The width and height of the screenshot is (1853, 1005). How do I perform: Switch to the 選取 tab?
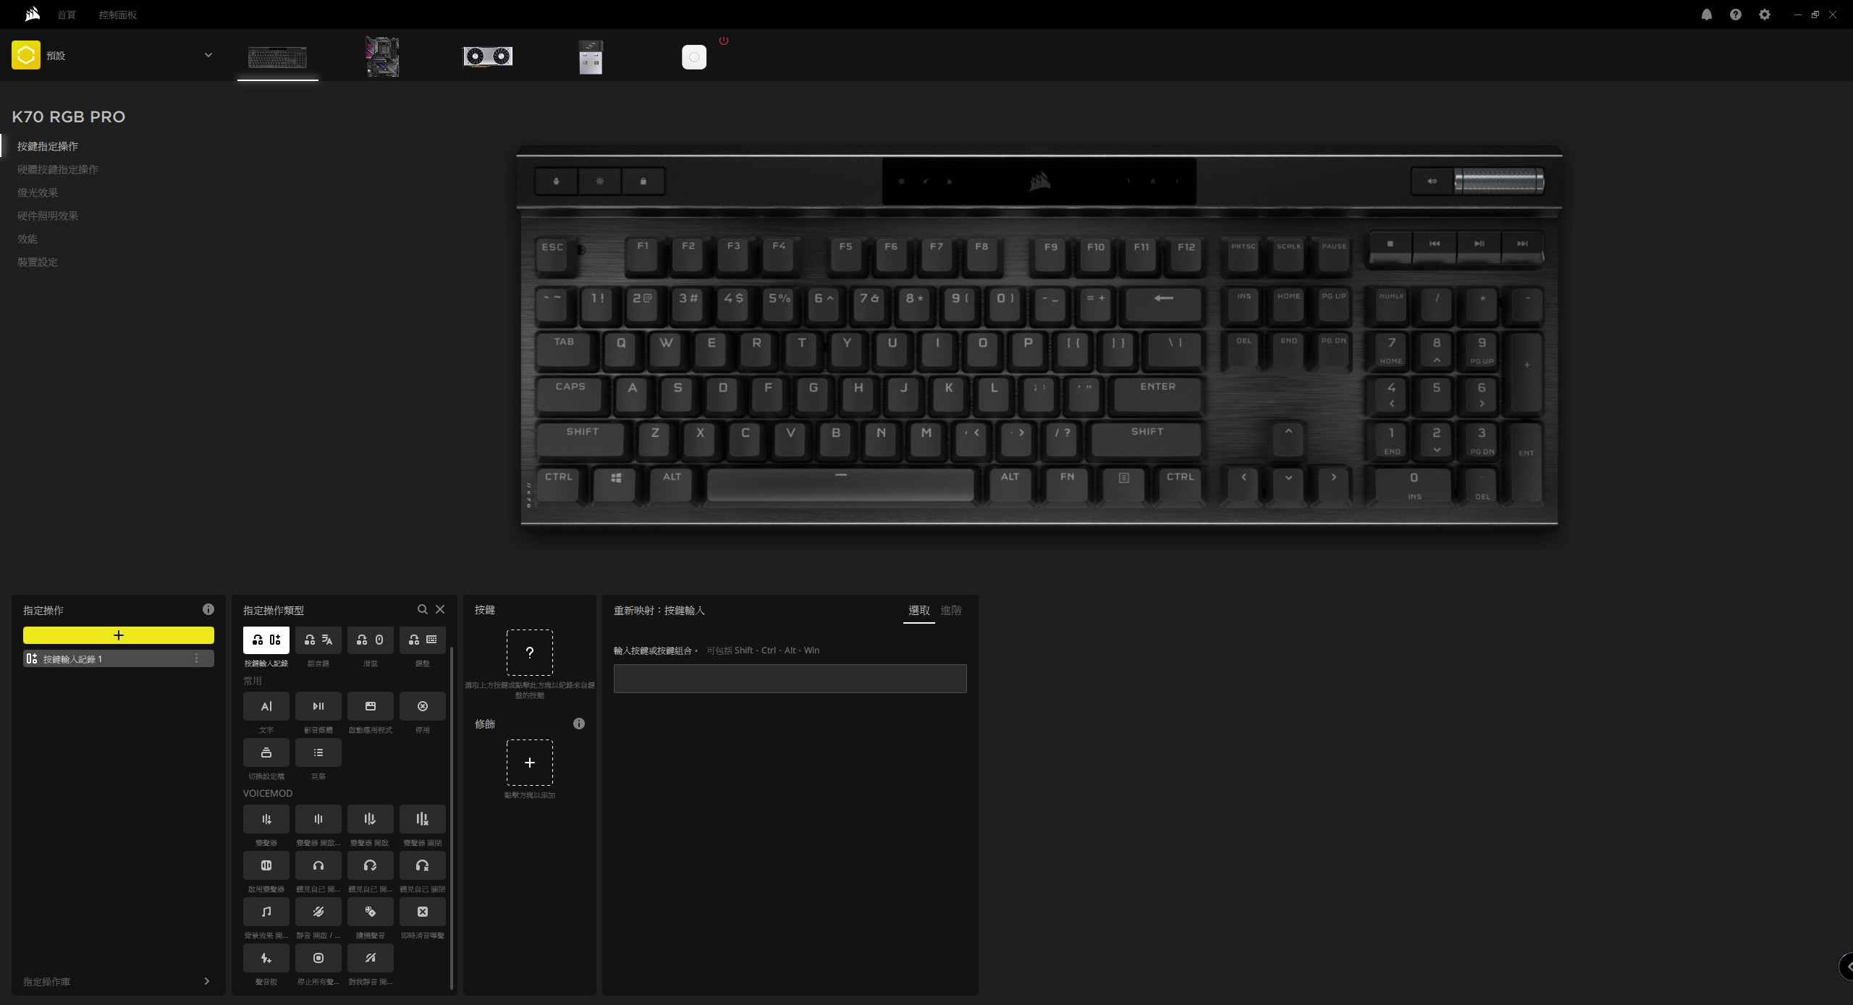tap(919, 611)
